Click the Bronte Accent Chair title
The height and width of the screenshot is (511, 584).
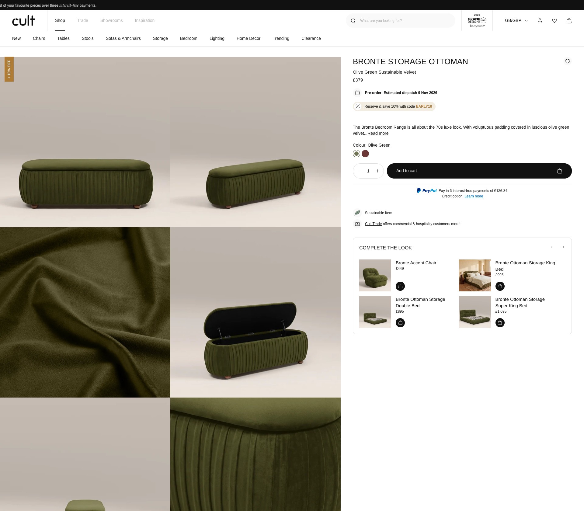pos(416,263)
